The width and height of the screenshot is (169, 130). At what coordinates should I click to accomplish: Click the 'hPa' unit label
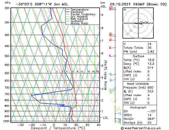tap(8, 3)
